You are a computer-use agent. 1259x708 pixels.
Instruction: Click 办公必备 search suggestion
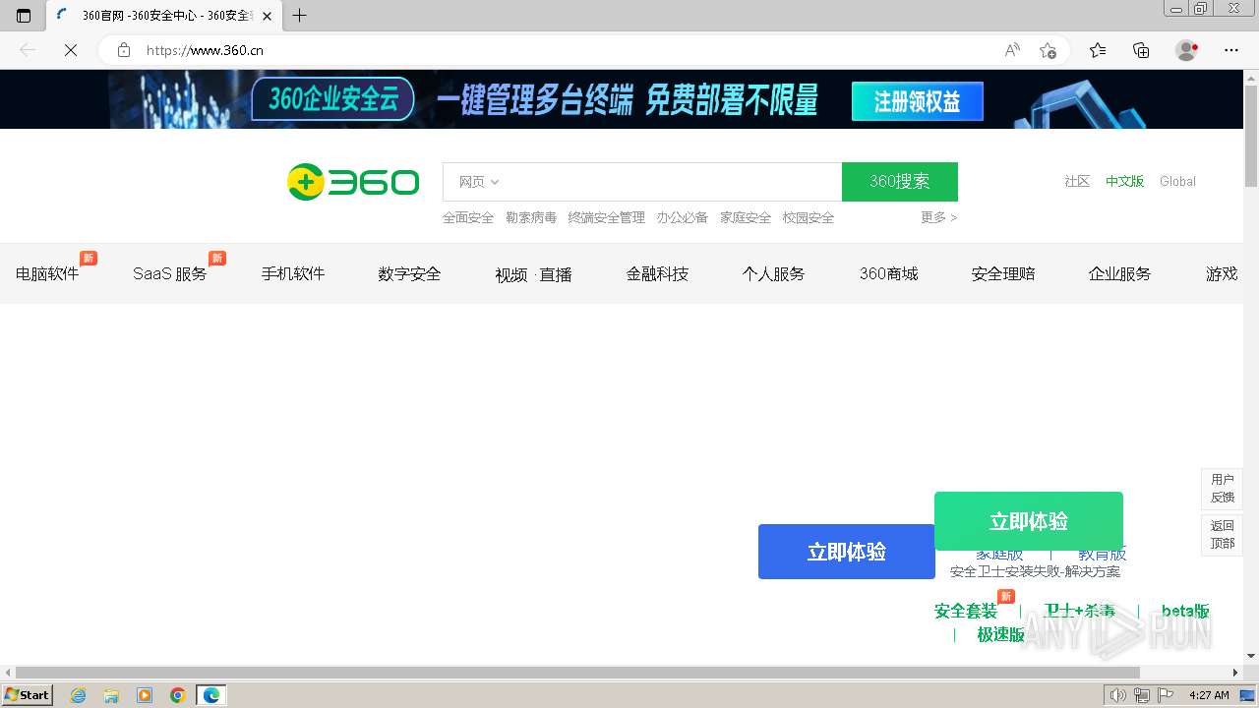coord(683,217)
